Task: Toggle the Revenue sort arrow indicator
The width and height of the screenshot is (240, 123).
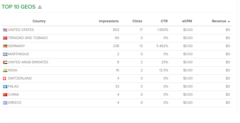Action: 229,21
